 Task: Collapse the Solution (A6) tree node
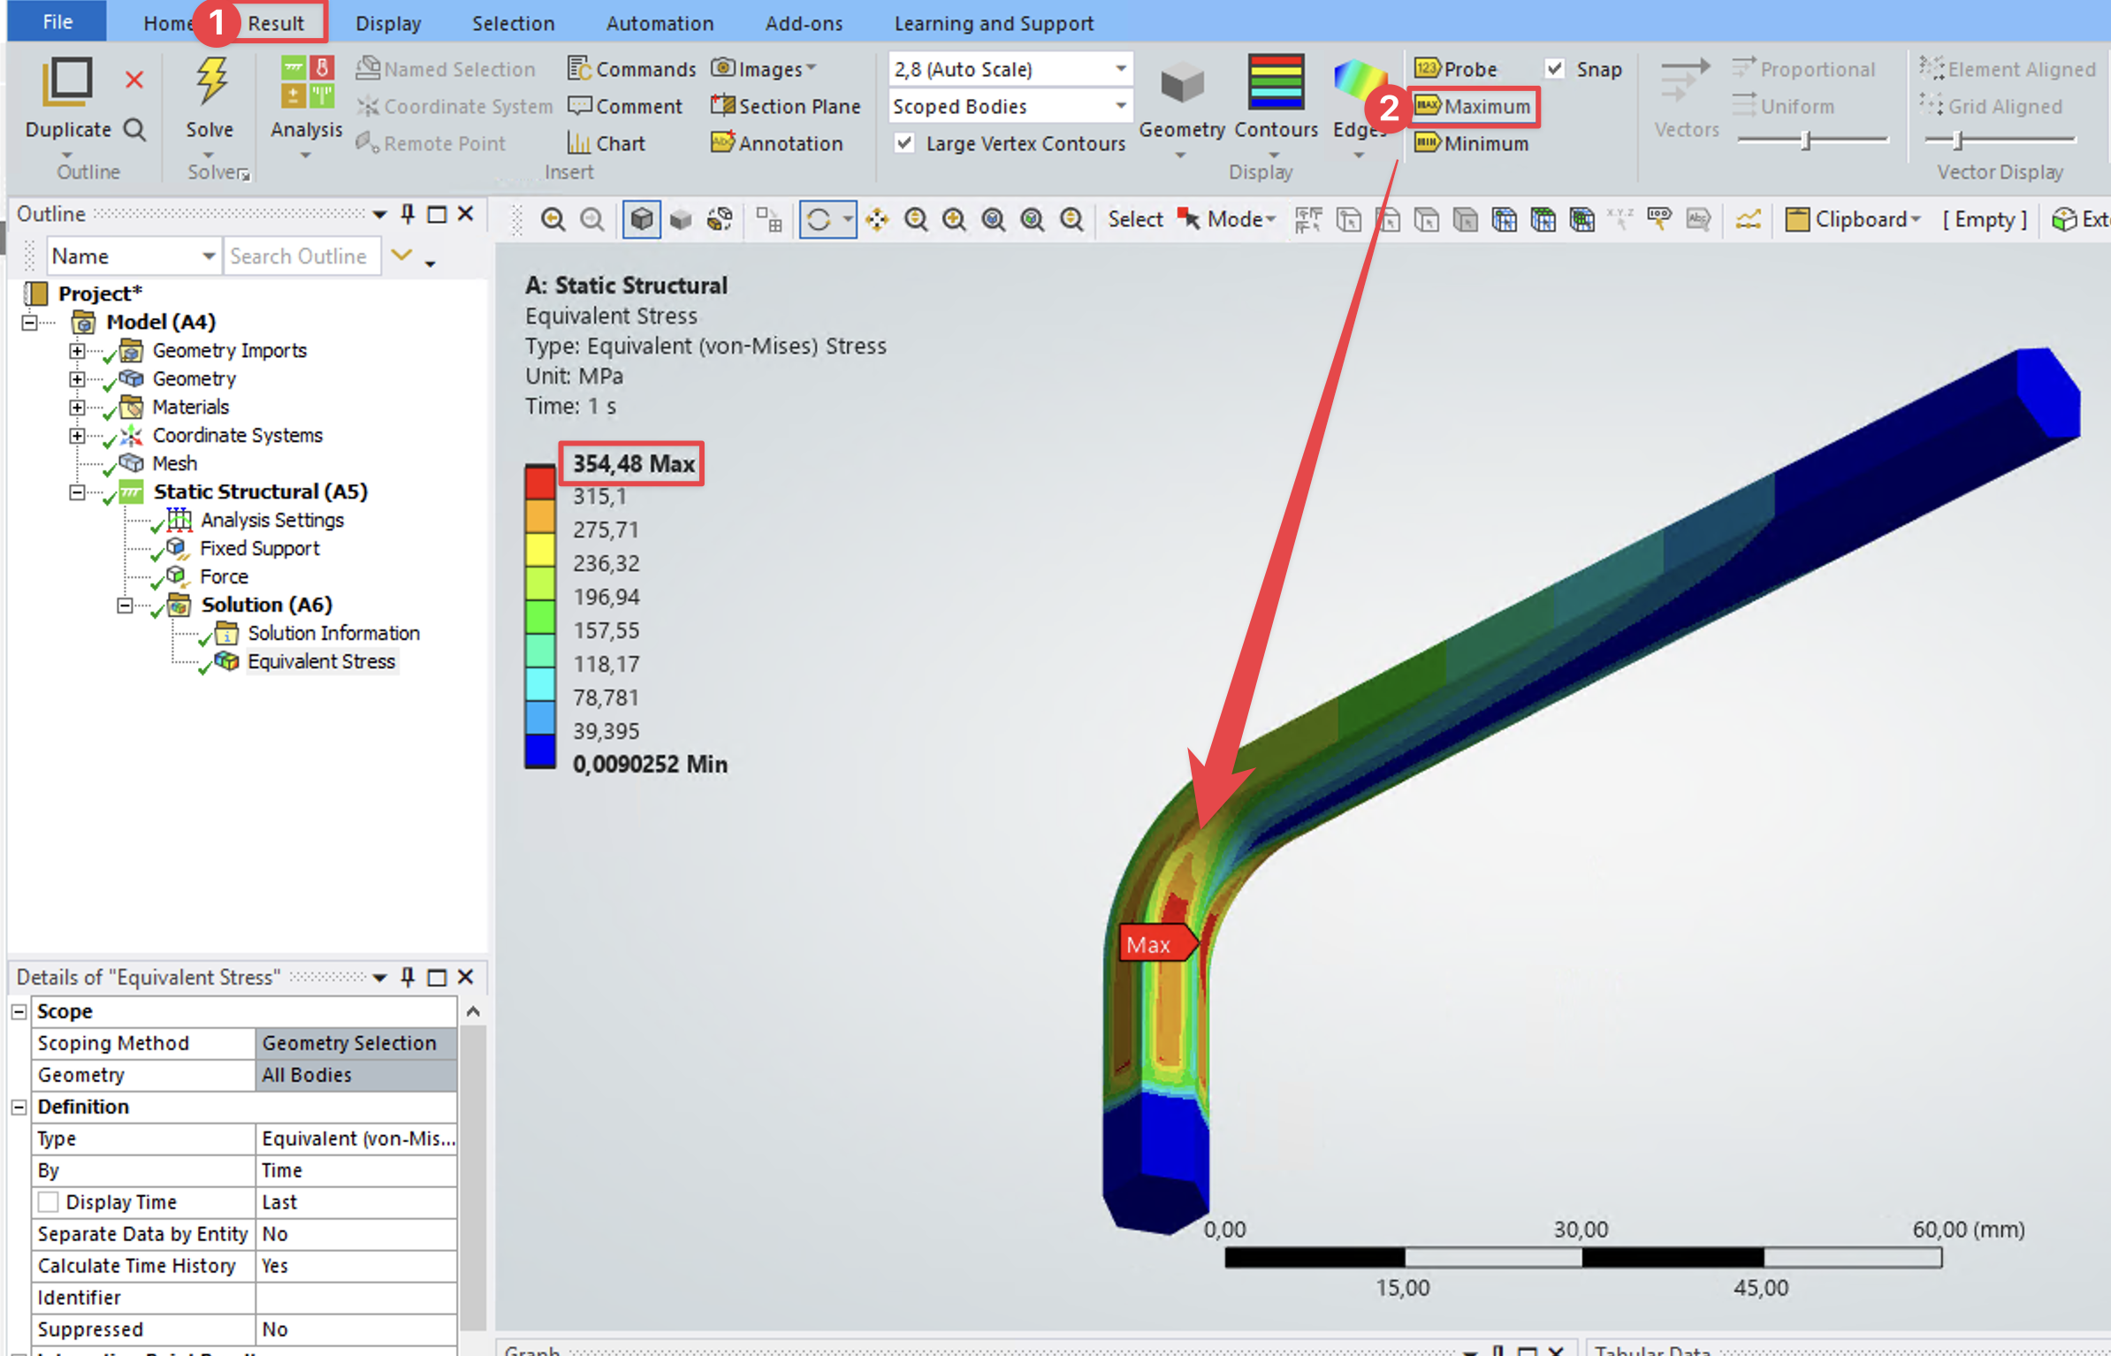[125, 606]
